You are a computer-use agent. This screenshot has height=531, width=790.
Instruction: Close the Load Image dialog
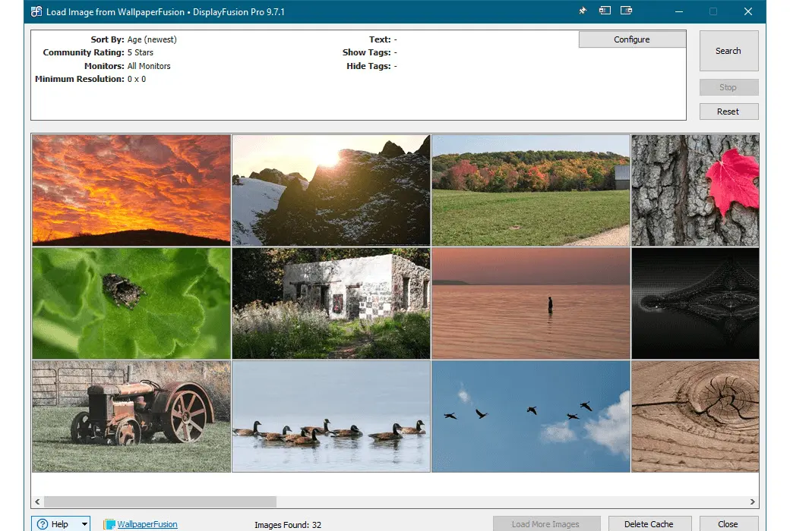click(x=728, y=524)
